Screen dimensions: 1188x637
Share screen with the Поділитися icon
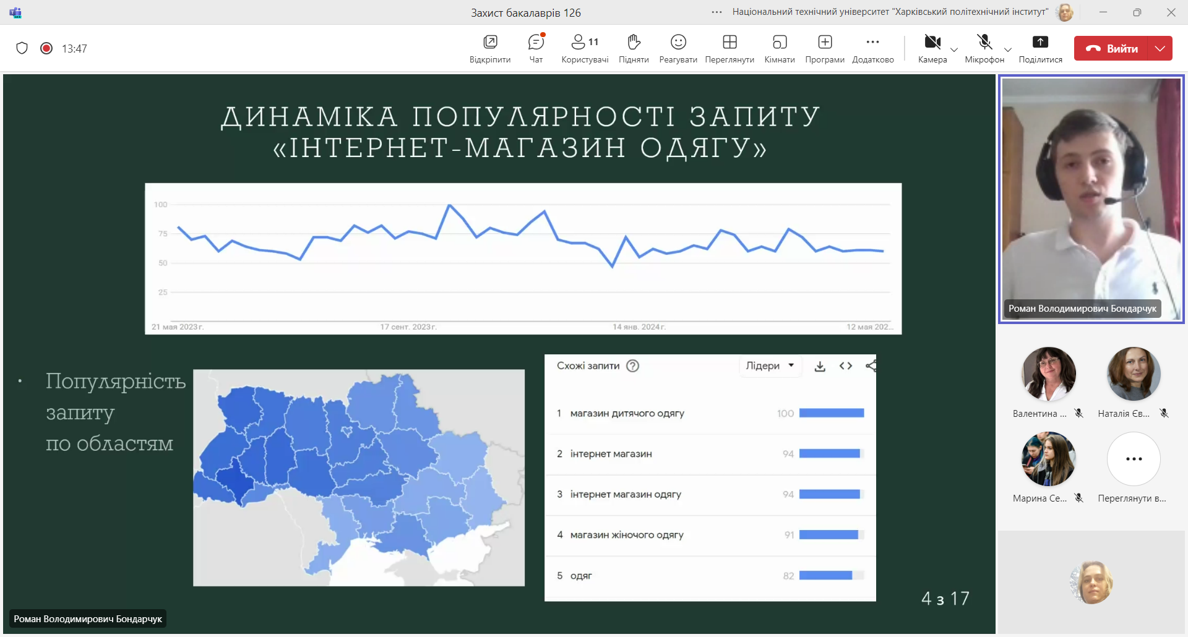(x=1040, y=48)
